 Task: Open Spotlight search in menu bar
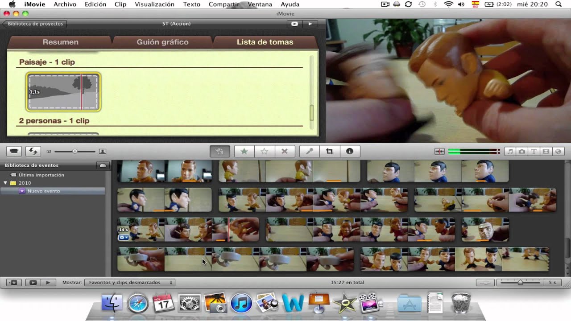(x=559, y=4)
